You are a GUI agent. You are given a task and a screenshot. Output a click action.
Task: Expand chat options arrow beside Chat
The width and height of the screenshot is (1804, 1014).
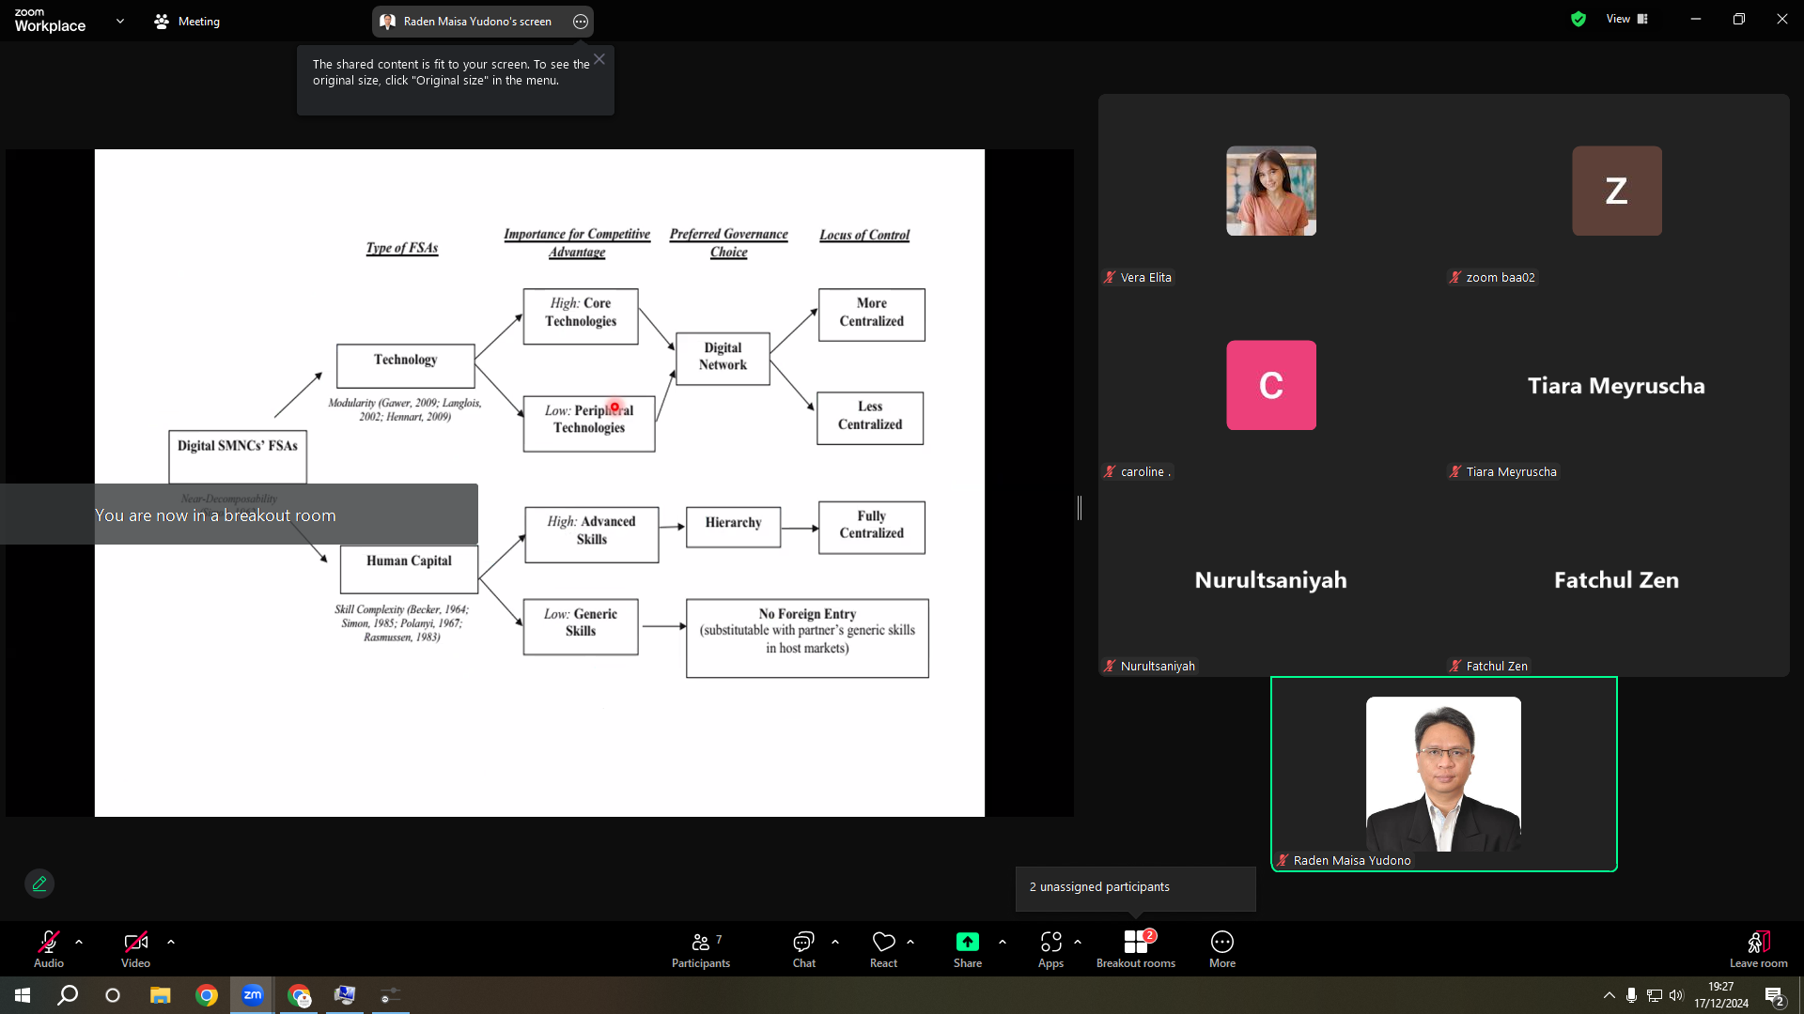tap(835, 942)
